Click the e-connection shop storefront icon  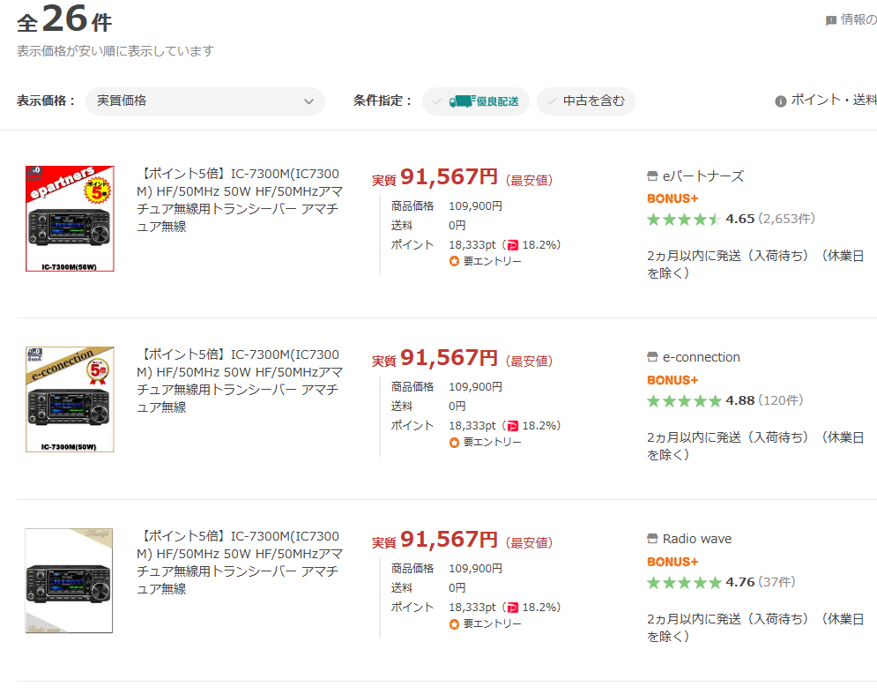click(x=652, y=357)
